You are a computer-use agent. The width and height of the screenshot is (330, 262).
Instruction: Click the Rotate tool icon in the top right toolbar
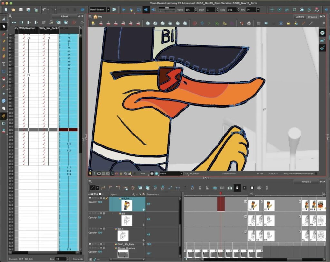tap(279, 10)
